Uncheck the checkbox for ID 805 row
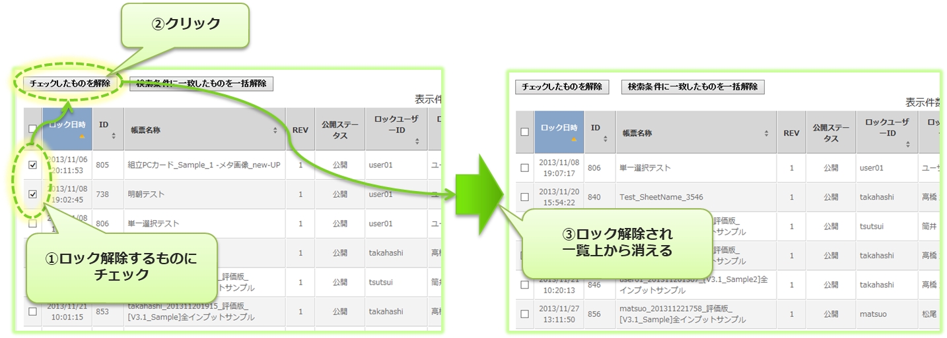Image resolution: width=947 pixels, height=338 pixels. click(32, 165)
